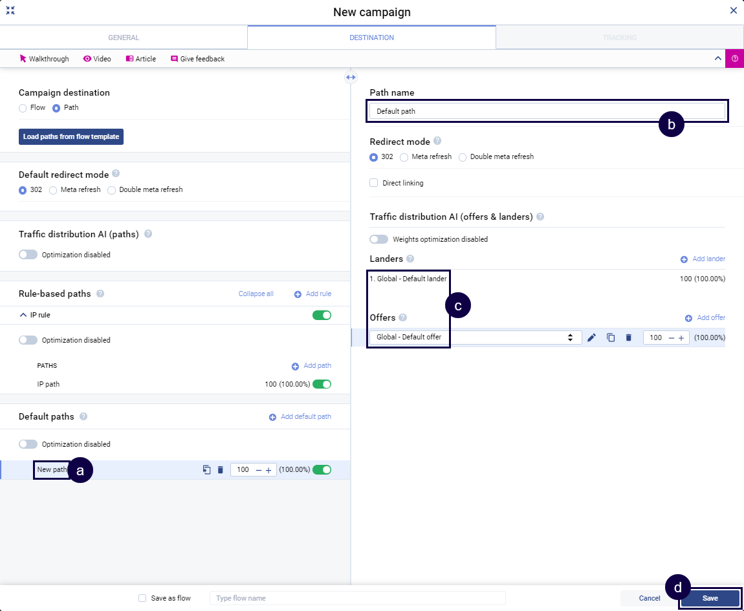
Task: Duplicate the New path default path
Action: coord(206,470)
